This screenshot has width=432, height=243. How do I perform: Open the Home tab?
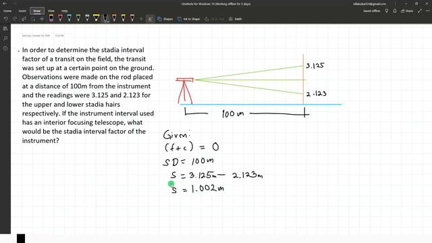(x=7, y=11)
